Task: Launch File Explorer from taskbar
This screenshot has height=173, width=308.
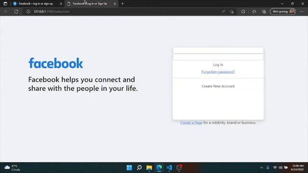Action: point(149,168)
